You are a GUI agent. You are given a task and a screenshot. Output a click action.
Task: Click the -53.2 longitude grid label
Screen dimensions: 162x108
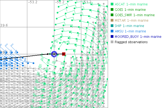(33, 2)
